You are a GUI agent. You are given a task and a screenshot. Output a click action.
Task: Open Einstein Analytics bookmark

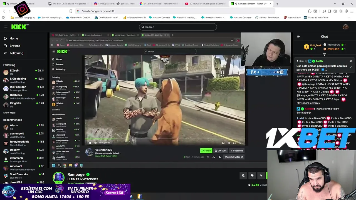pos(50,17)
